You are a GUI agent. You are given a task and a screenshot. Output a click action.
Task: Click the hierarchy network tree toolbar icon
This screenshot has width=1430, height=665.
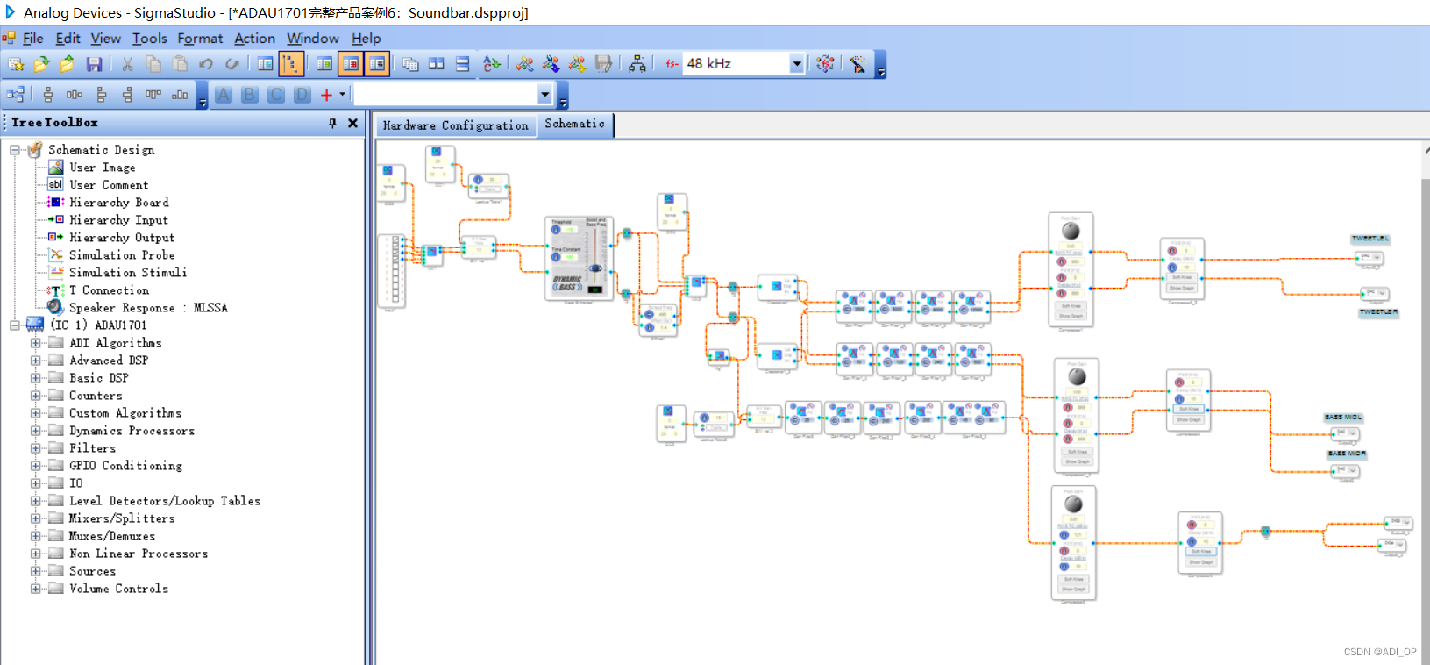pos(637,64)
